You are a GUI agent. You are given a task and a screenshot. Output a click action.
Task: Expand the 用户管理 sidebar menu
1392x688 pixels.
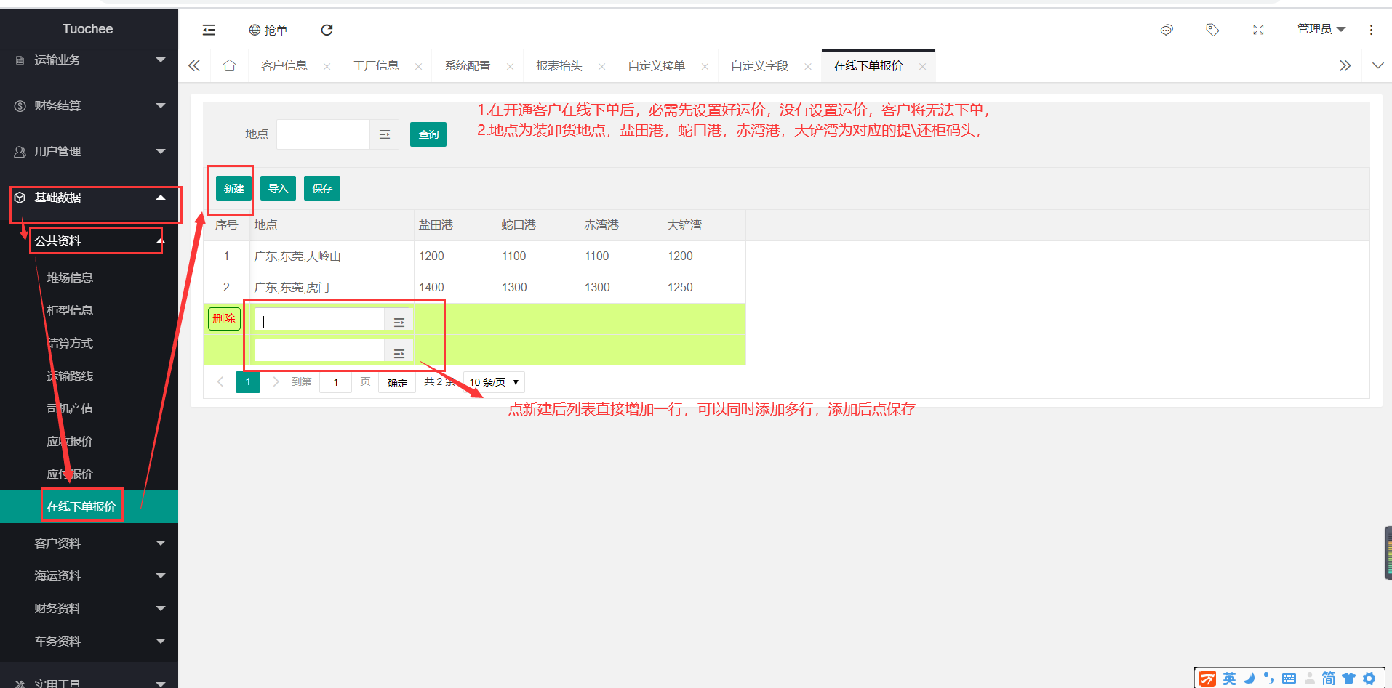(x=89, y=151)
